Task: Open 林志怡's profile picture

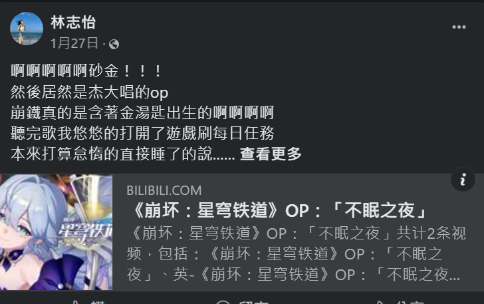Action: point(27,29)
